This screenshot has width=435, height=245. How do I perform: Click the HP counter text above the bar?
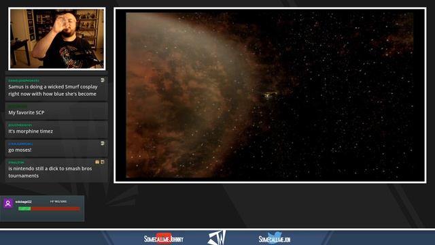pos(58,201)
